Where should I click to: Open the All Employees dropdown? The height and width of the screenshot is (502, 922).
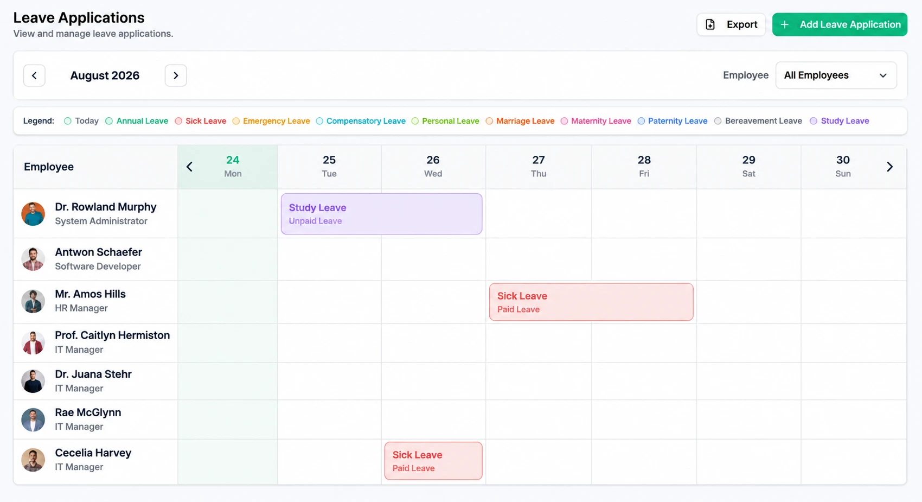click(836, 75)
